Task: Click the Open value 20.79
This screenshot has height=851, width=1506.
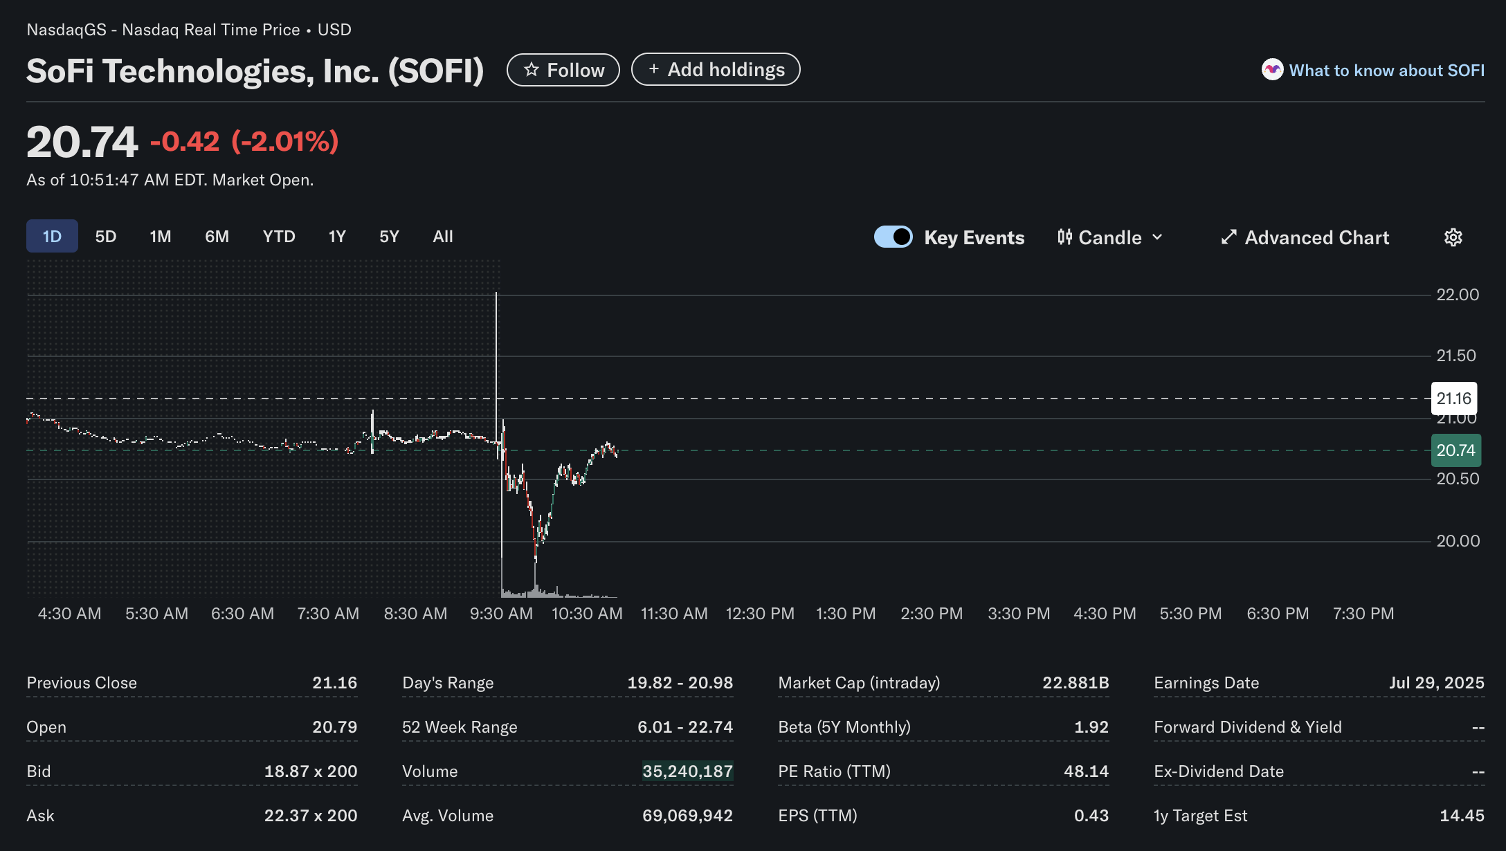Action: coord(334,727)
